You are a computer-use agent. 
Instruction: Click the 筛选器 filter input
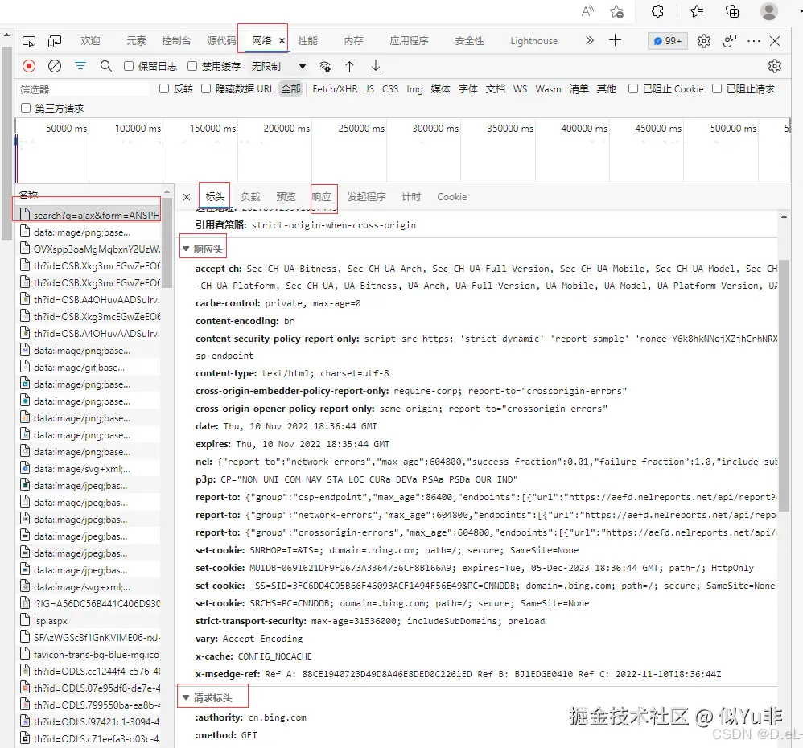(x=83, y=89)
